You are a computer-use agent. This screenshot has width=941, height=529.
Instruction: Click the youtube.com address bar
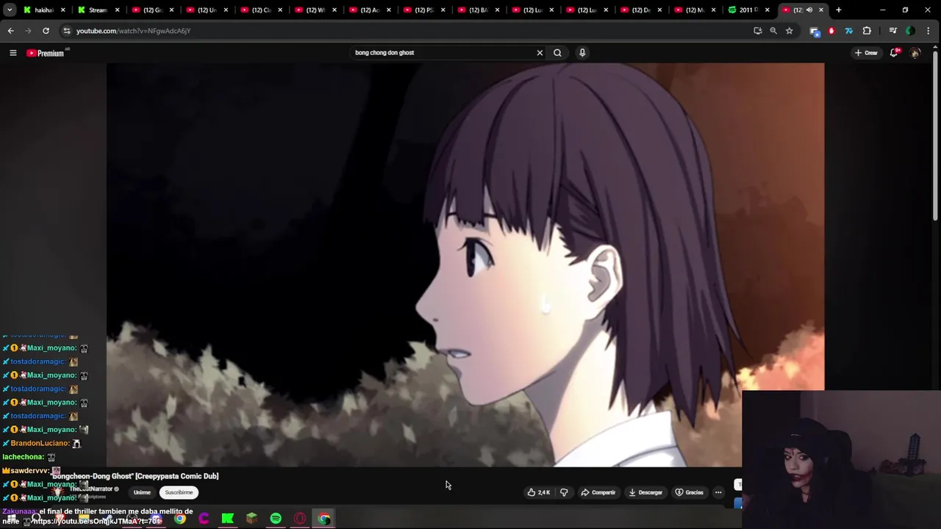[x=404, y=31]
